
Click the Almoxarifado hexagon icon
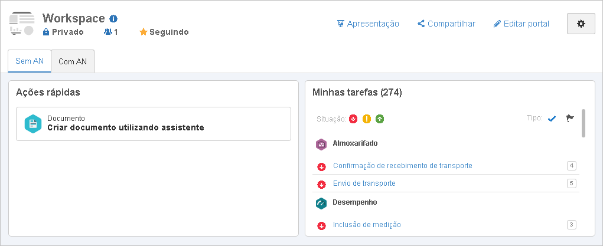(321, 144)
